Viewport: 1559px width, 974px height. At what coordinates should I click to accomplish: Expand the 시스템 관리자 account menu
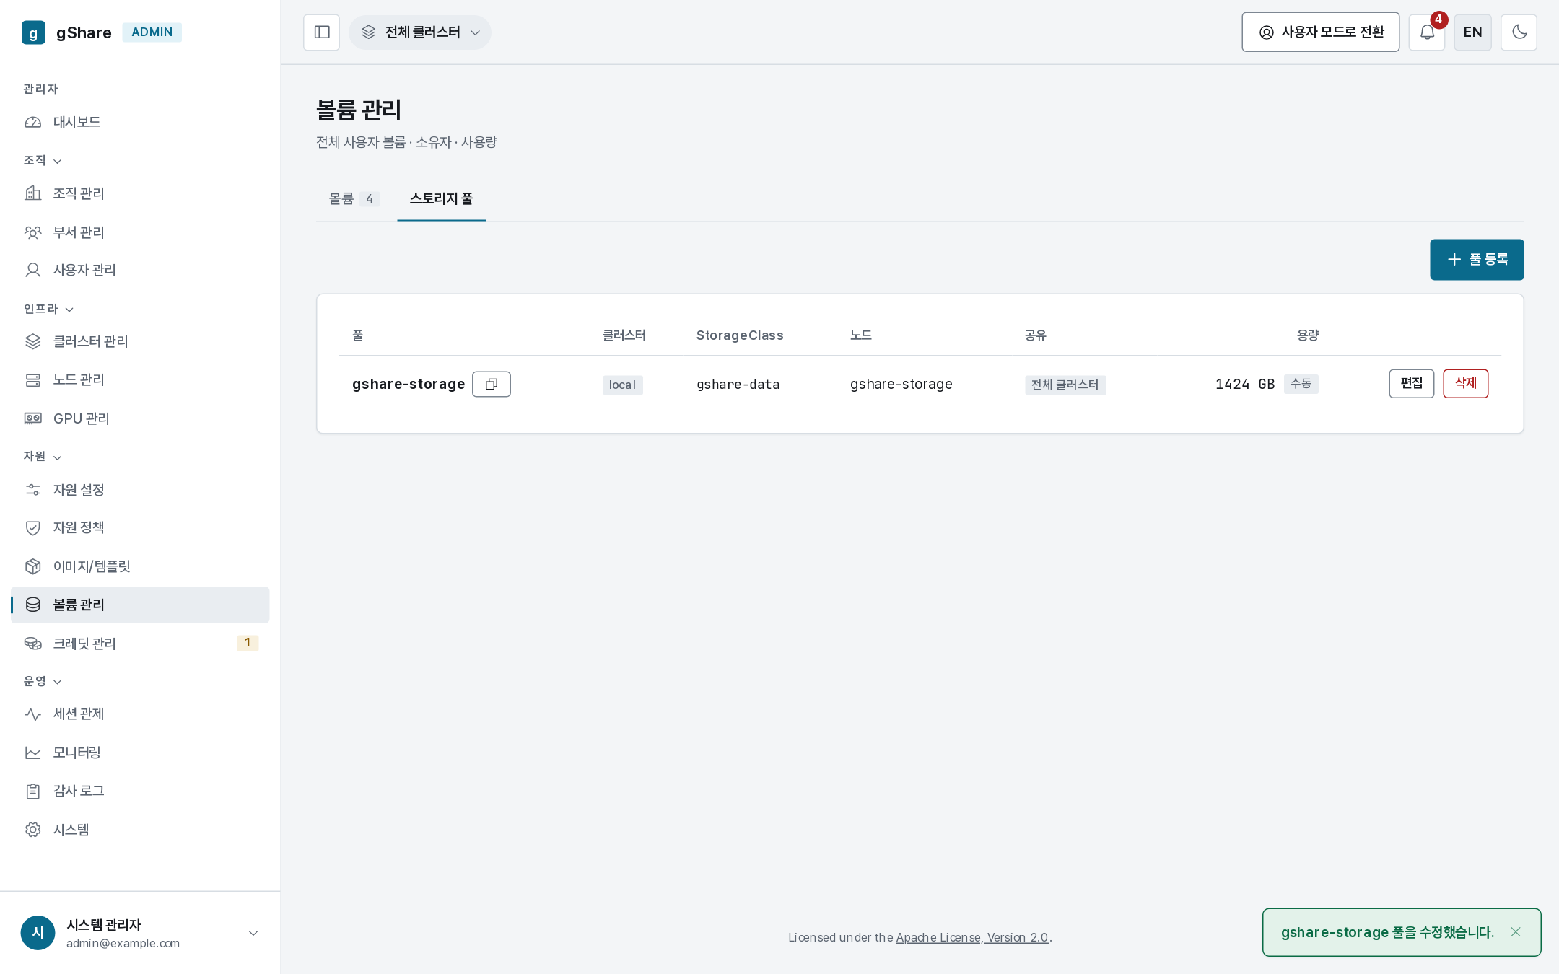(x=140, y=933)
